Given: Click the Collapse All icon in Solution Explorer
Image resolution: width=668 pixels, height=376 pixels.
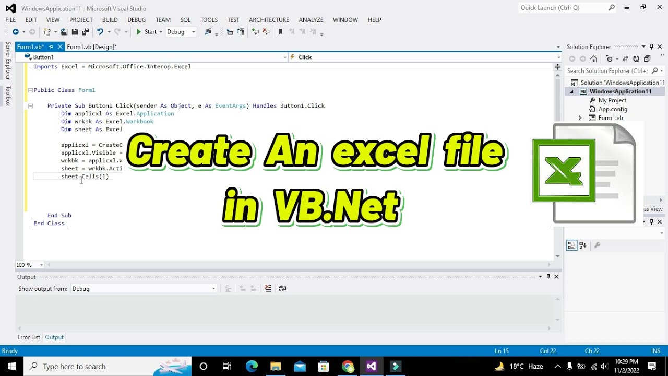Looking at the screenshot, I should [x=647, y=59].
